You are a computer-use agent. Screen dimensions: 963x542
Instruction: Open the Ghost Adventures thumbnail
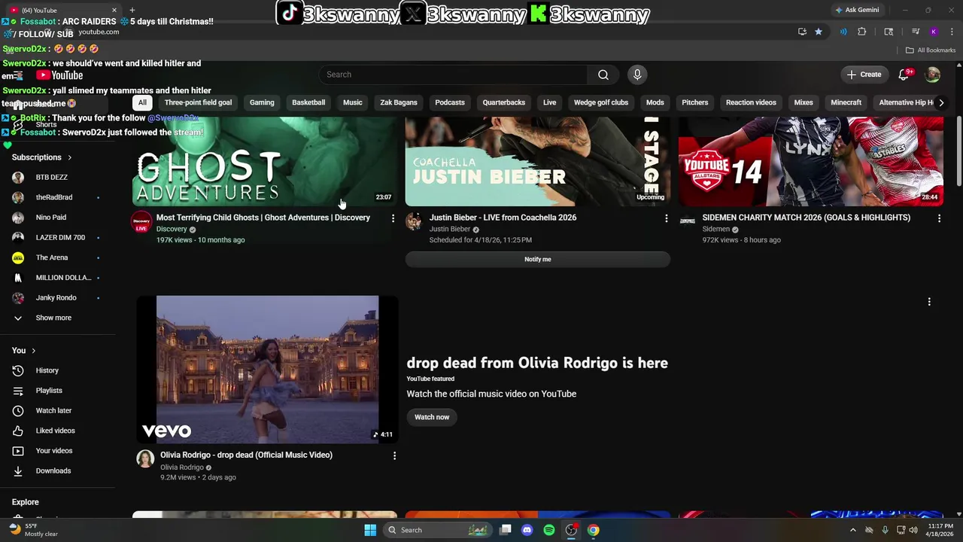click(x=265, y=161)
